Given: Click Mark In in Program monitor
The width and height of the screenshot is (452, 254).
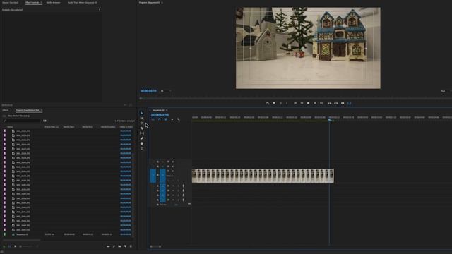Looking at the screenshot, I should [281, 103].
